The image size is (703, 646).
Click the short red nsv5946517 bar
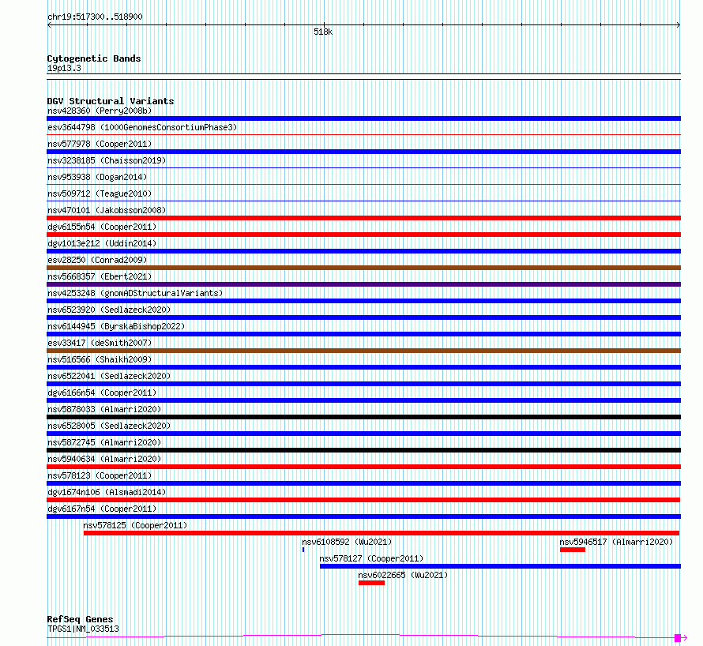tap(573, 550)
